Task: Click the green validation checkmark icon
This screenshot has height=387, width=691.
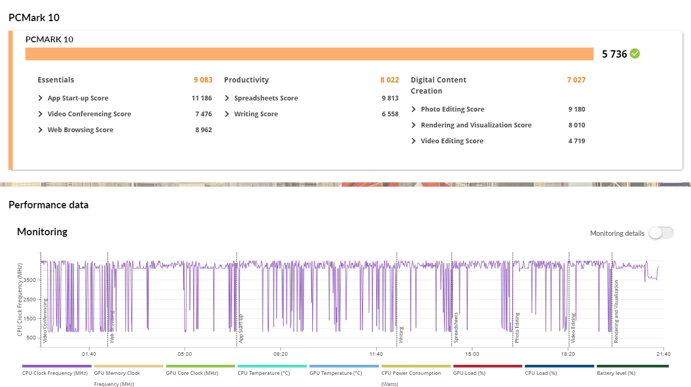Action: [x=635, y=53]
